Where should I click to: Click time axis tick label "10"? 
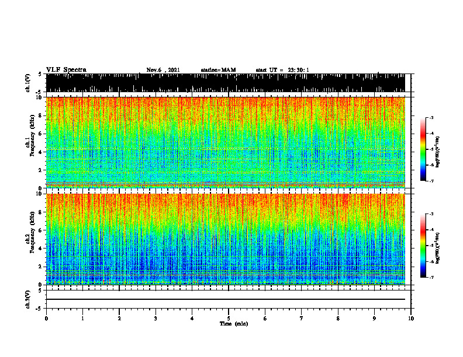point(411,318)
